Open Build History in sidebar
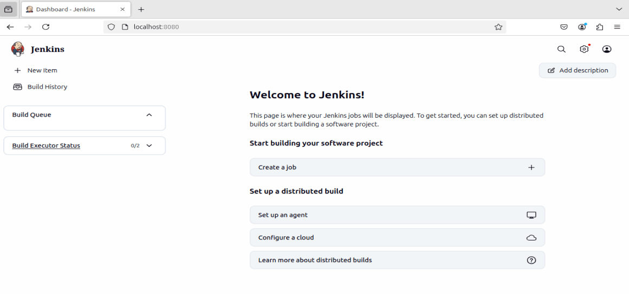The width and height of the screenshot is (629, 294). pos(47,87)
